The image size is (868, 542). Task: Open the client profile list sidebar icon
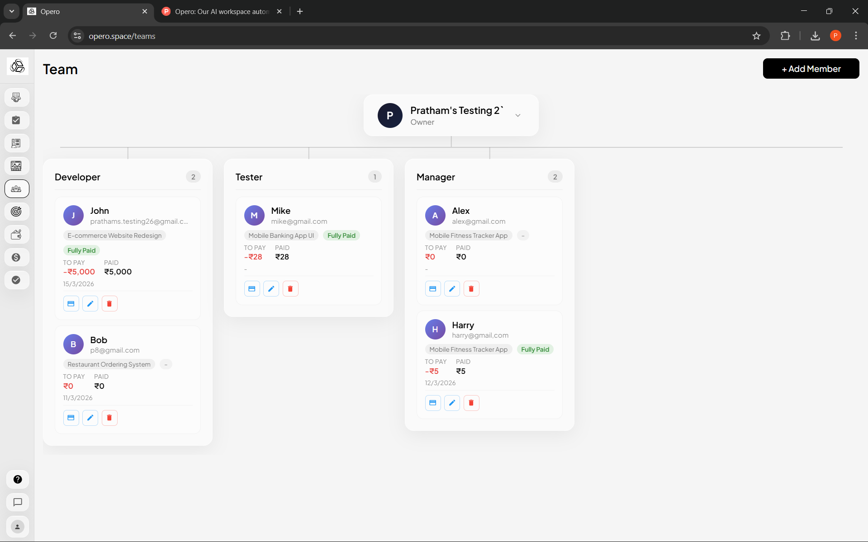pos(17,143)
